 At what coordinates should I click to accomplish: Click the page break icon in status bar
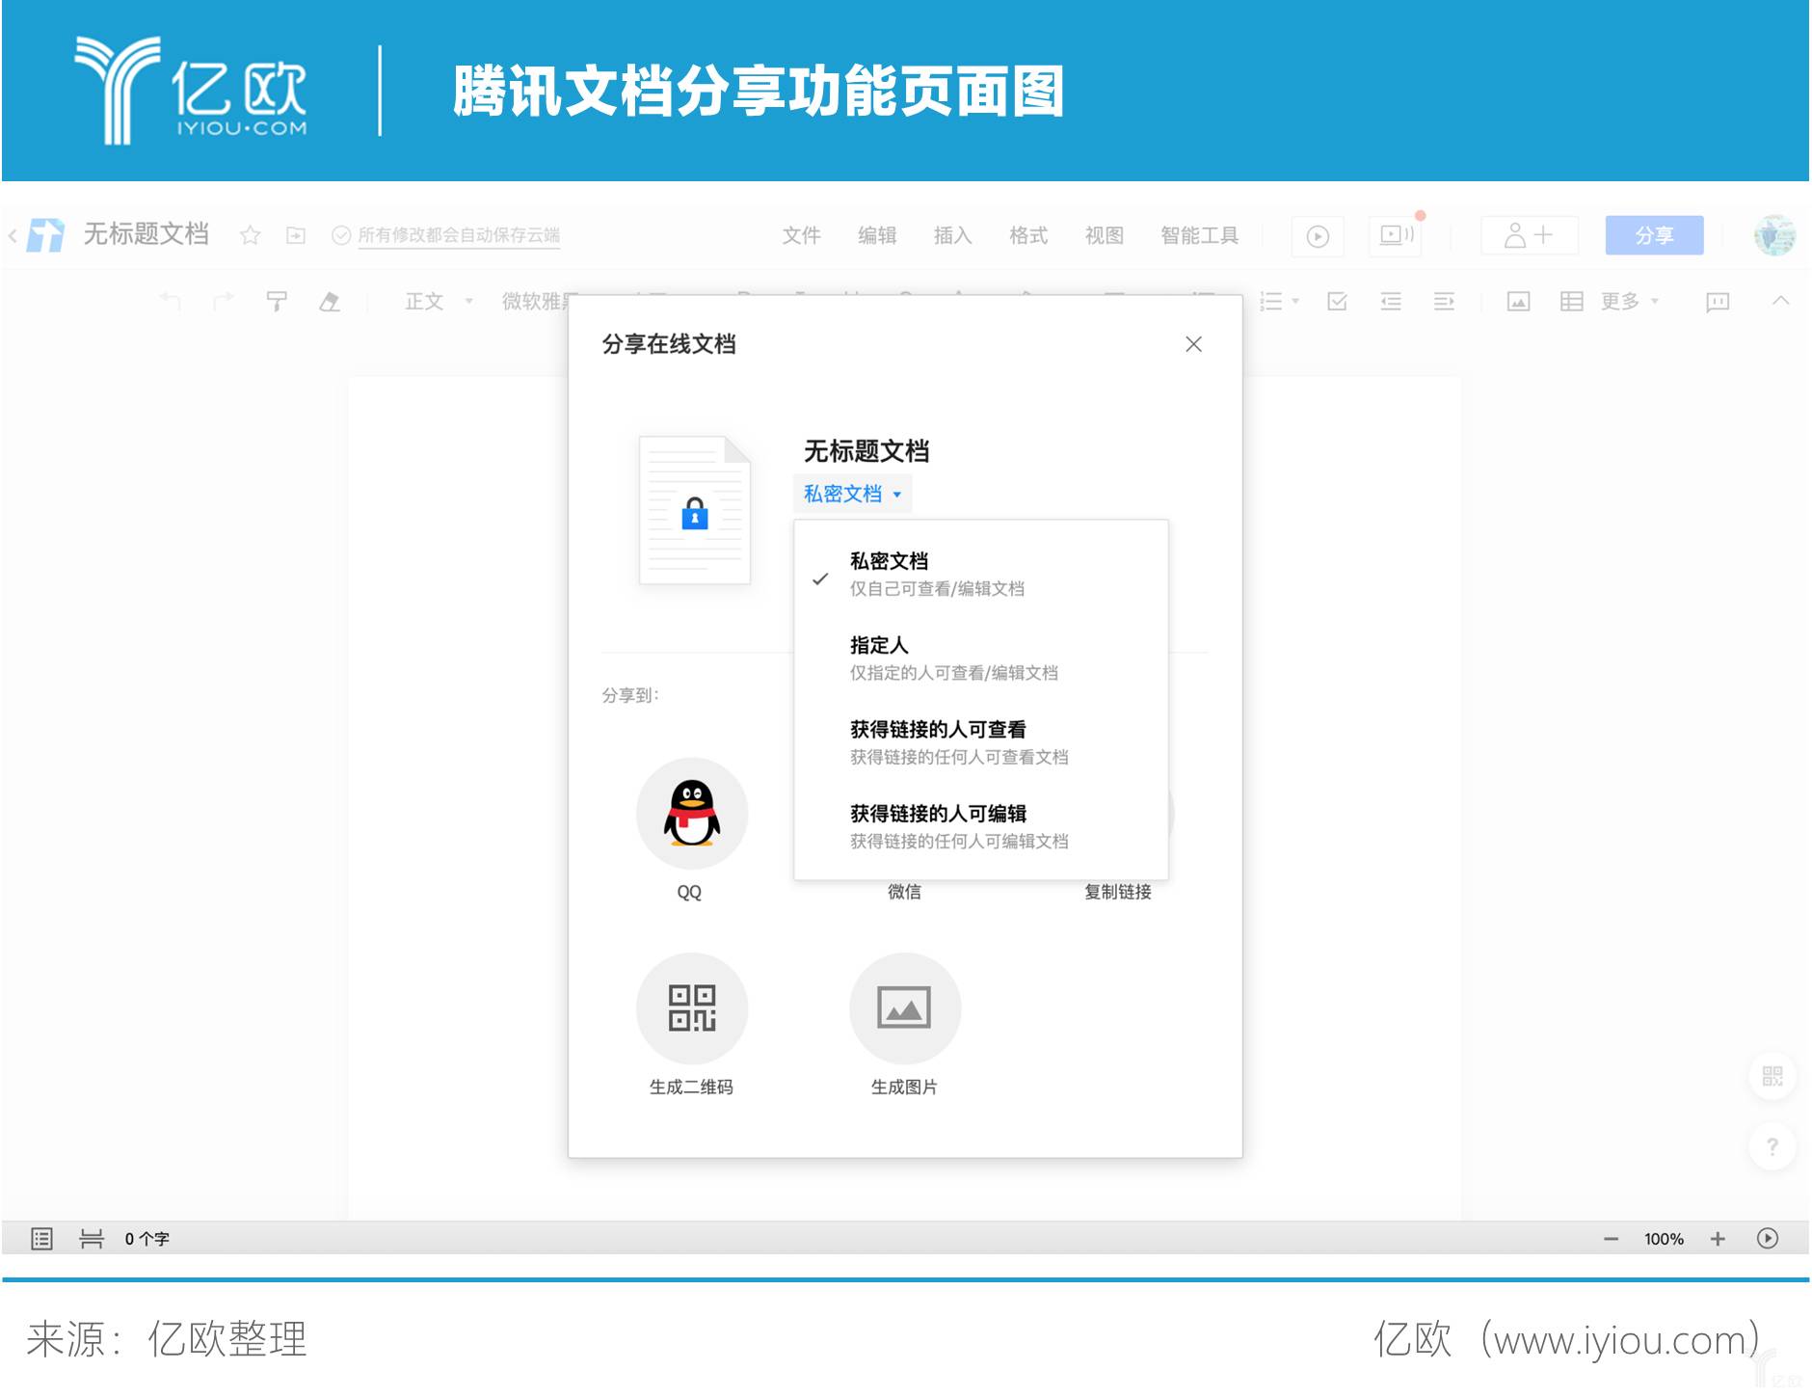(92, 1239)
